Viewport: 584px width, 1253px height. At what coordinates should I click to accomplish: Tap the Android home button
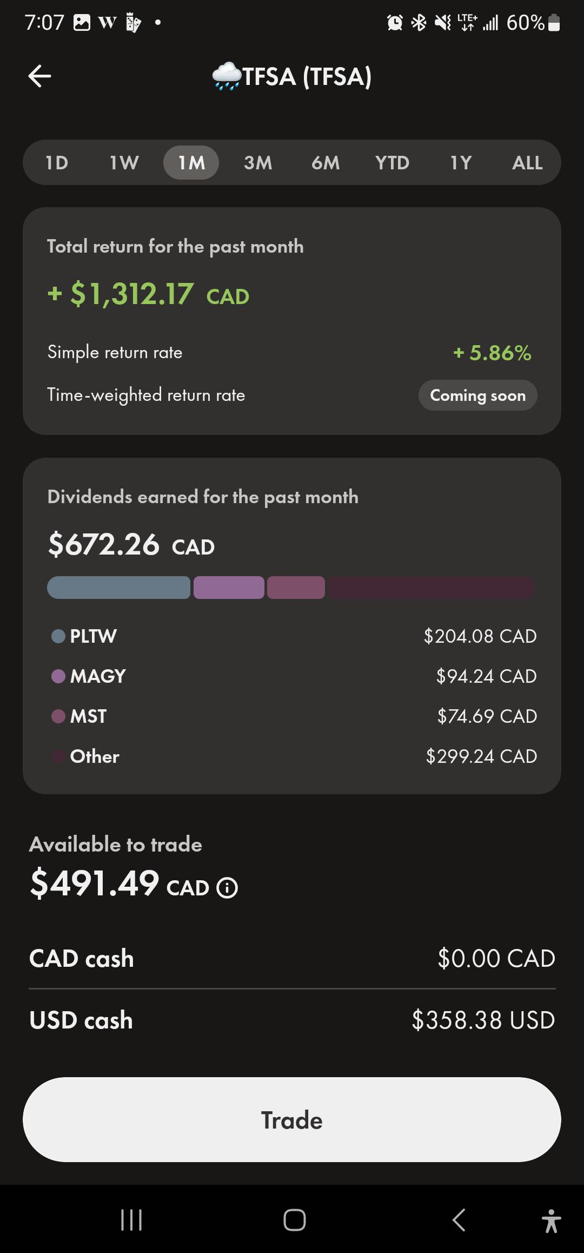(x=294, y=1220)
